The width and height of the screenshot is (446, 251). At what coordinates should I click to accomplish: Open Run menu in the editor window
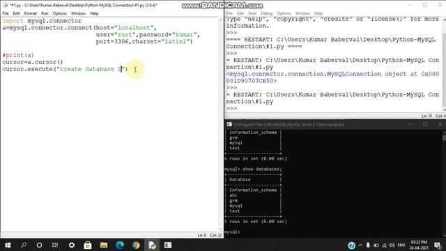45,13
